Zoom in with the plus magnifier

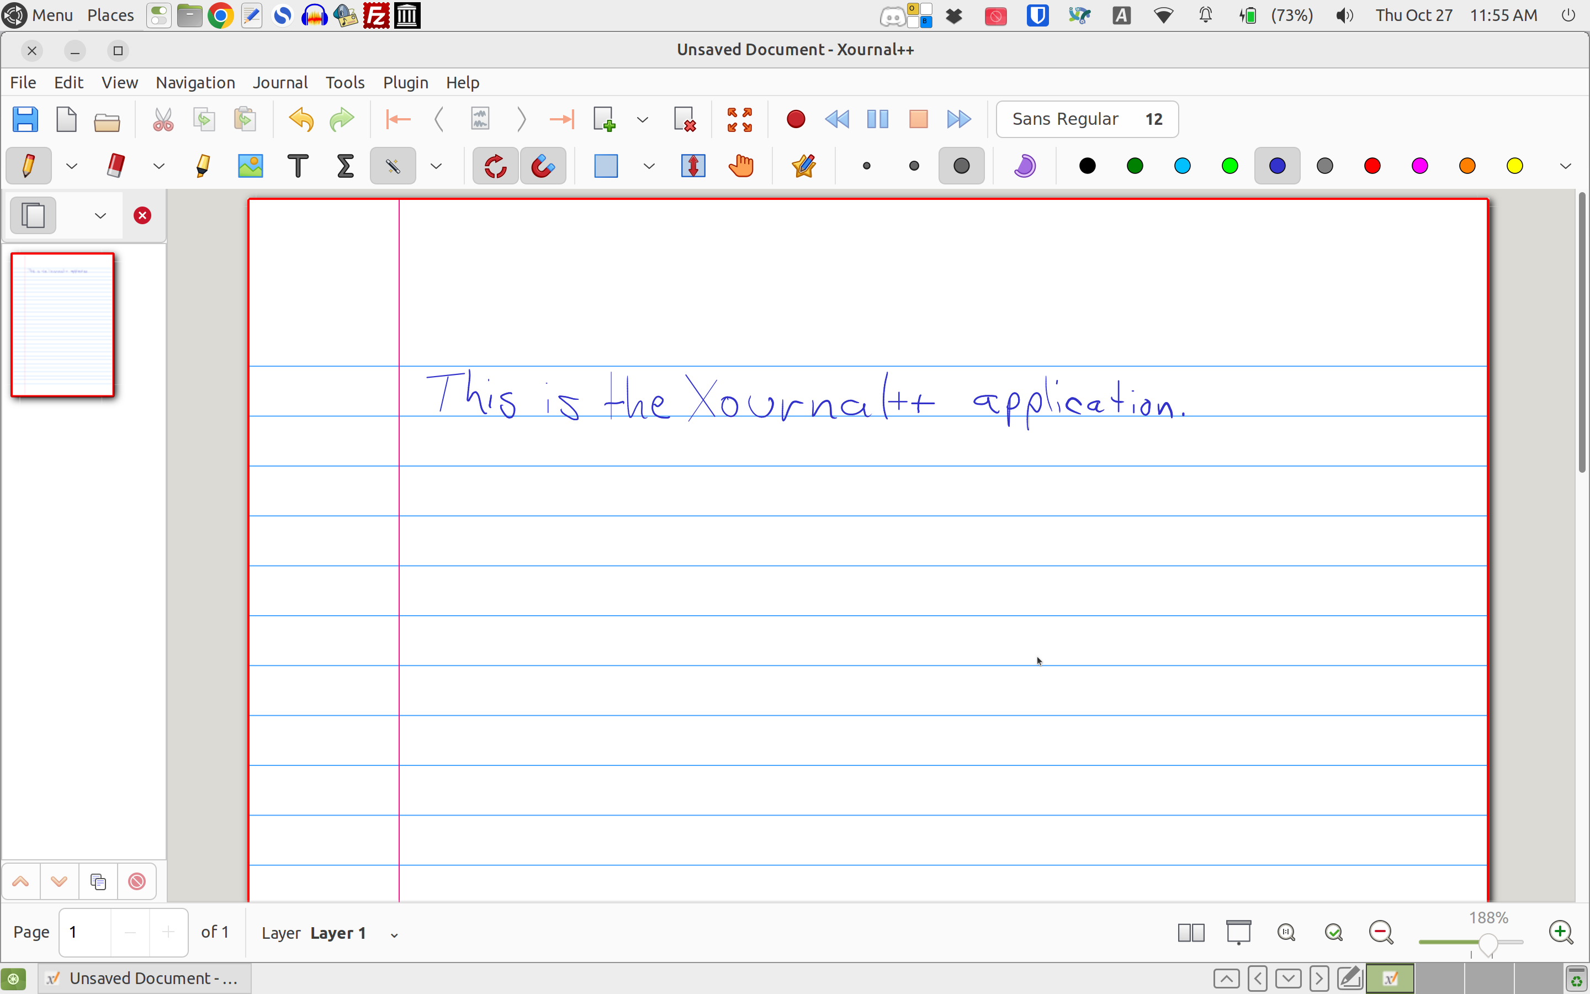1561,932
